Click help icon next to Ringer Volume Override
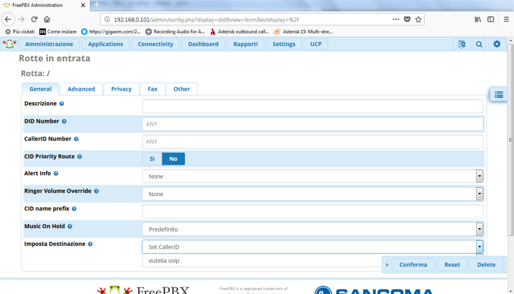 [x=96, y=191]
